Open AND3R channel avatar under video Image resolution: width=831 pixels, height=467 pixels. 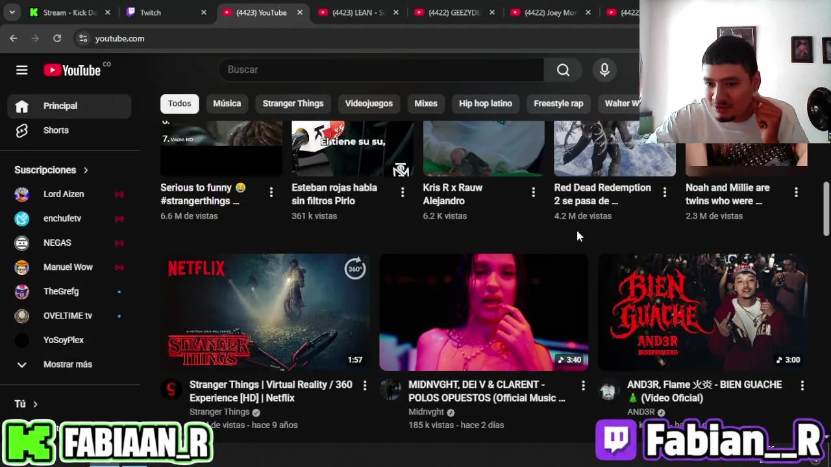click(609, 389)
